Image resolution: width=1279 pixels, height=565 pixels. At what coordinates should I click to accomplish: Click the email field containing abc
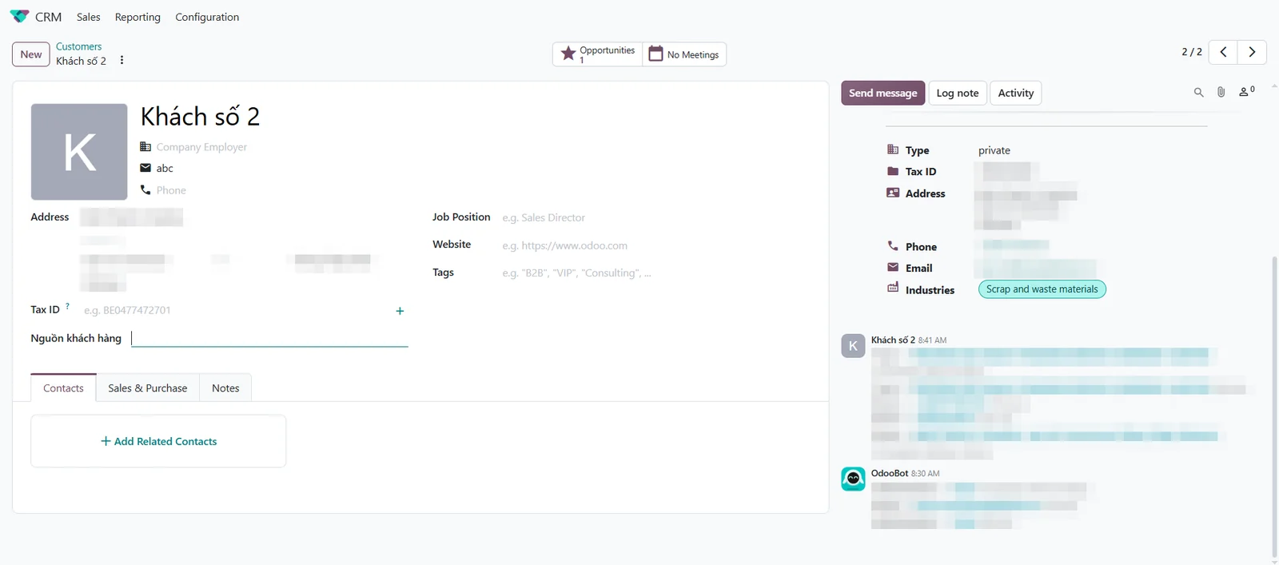pyautogui.click(x=165, y=169)
